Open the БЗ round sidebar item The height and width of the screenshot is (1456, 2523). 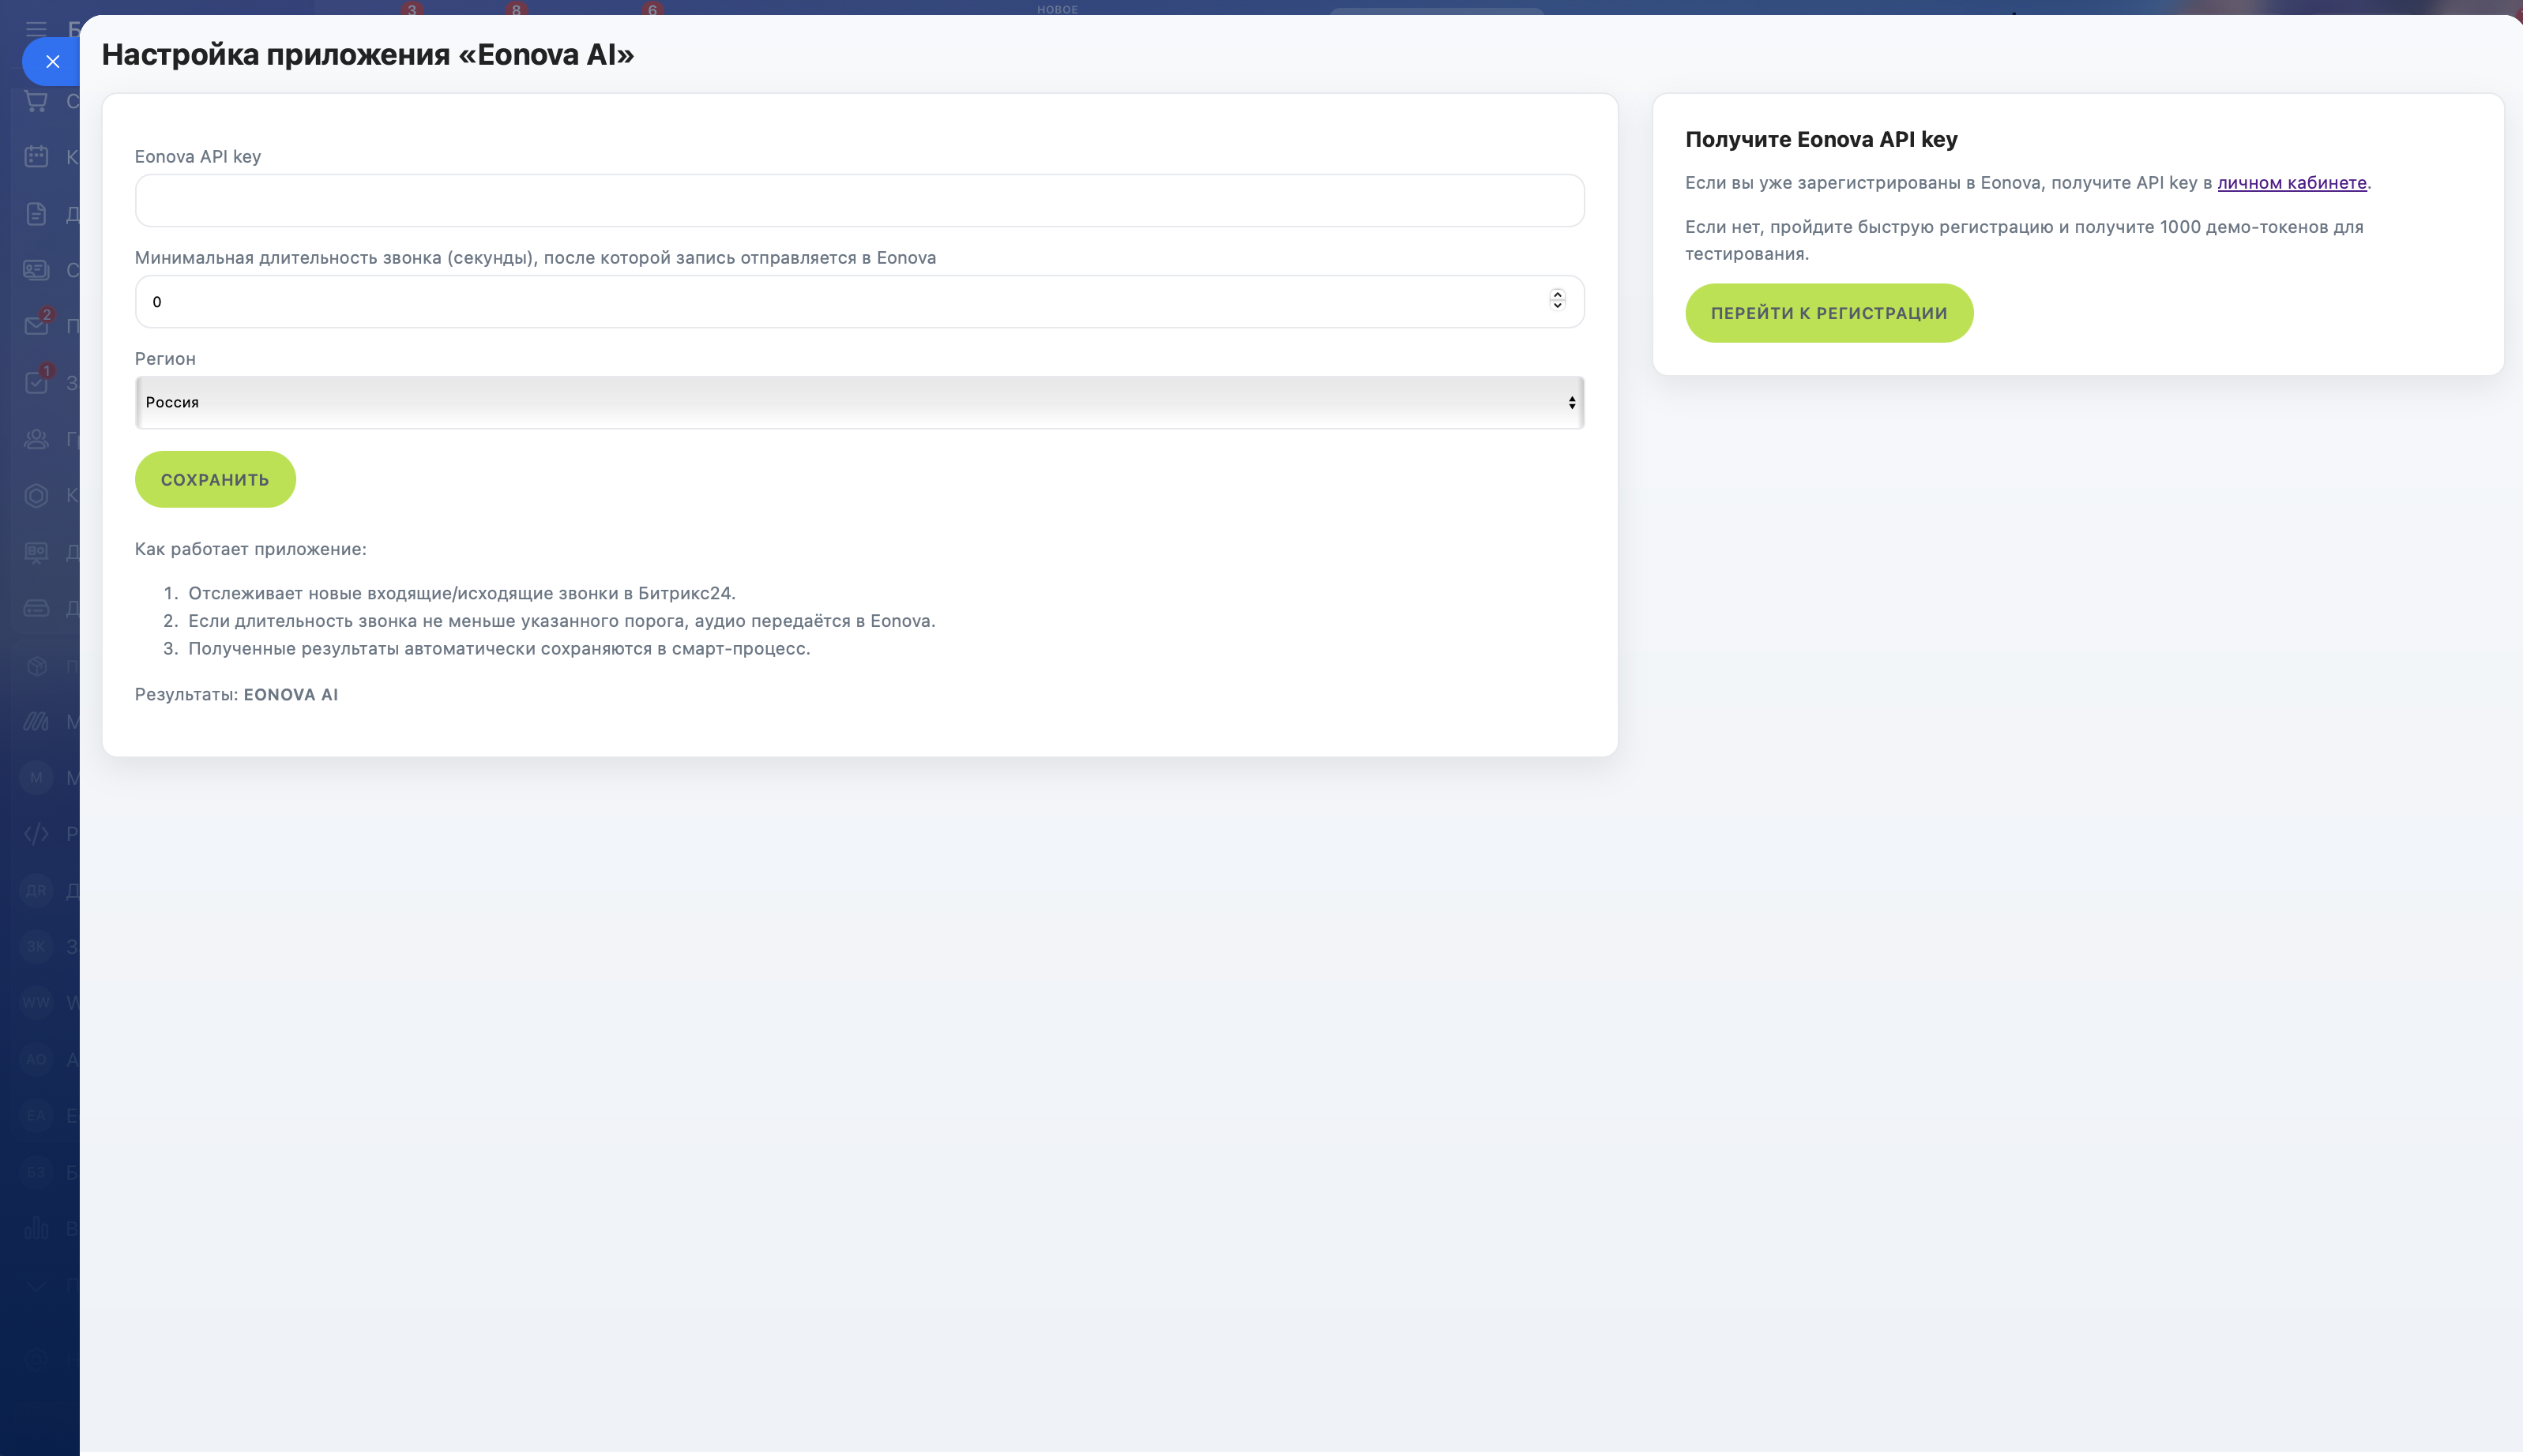[36, 1172]
